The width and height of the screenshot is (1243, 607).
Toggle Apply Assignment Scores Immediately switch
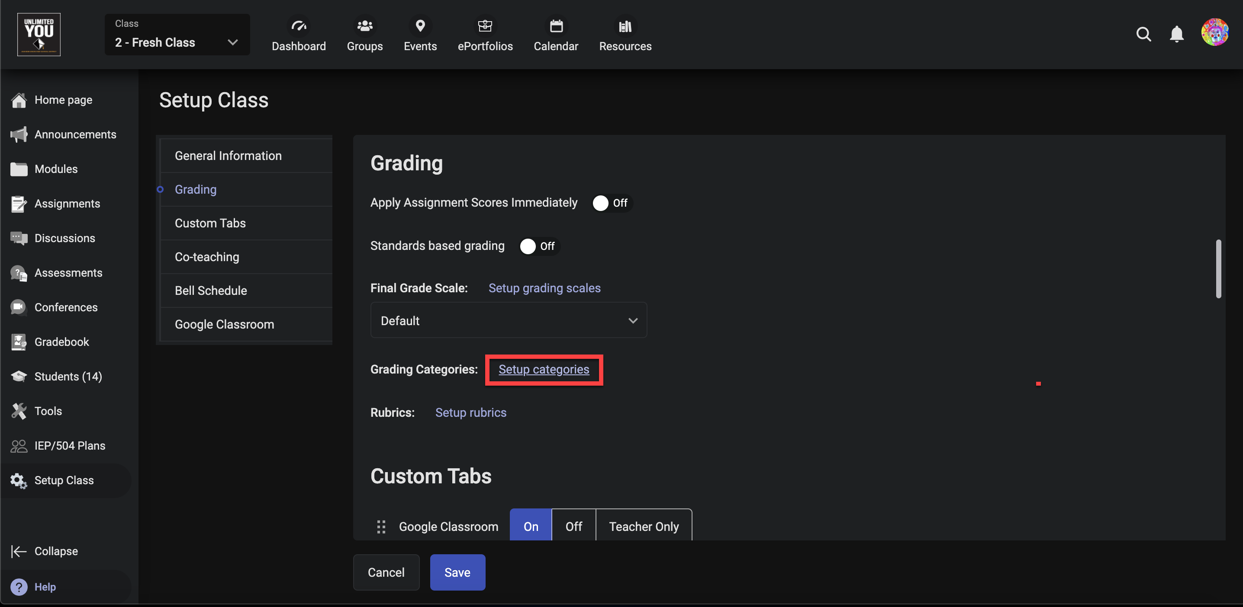click(612, 203)
